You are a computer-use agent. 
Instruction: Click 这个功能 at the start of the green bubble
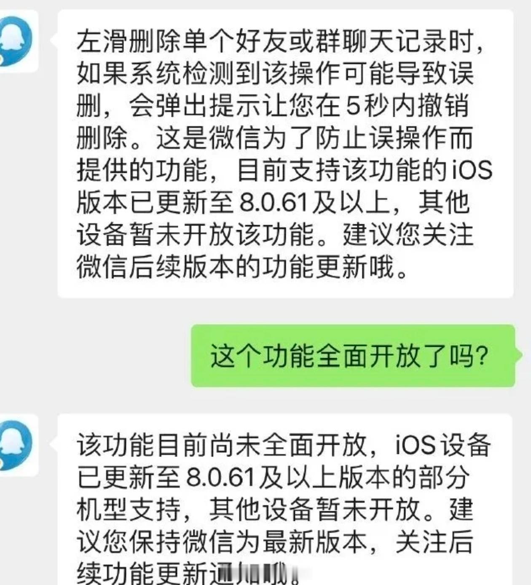pos(263,356)
